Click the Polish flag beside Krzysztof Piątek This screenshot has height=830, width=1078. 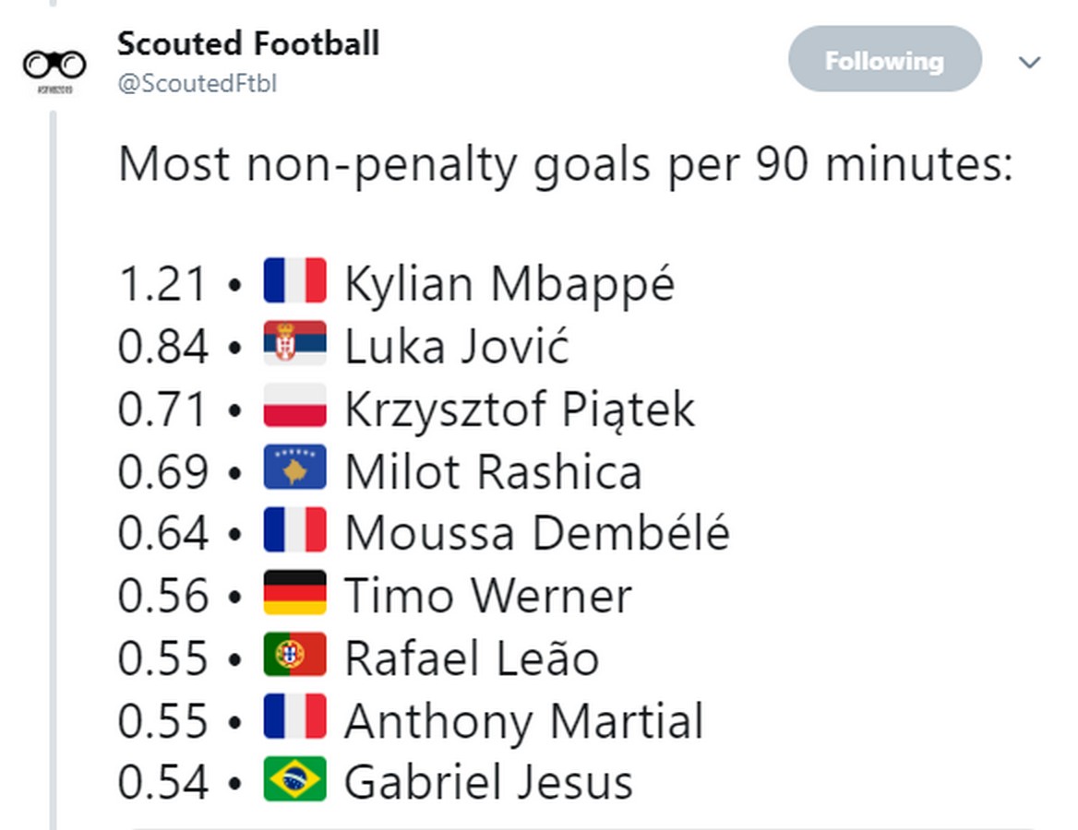click(294, 407)
